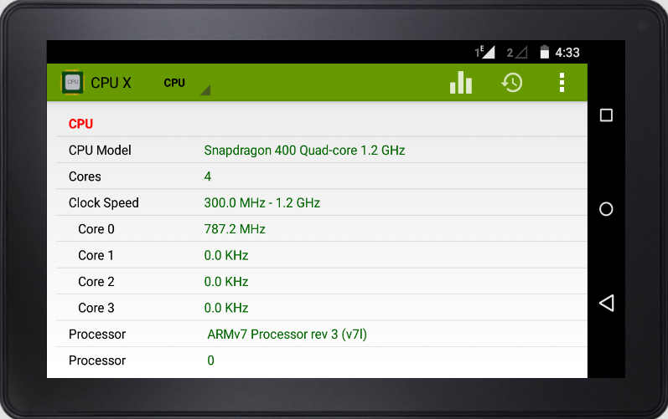The width and height of the screenshot is (668, 419).
Task: Tap the 4:33 clock in status bar
Action: coord(567,53)
